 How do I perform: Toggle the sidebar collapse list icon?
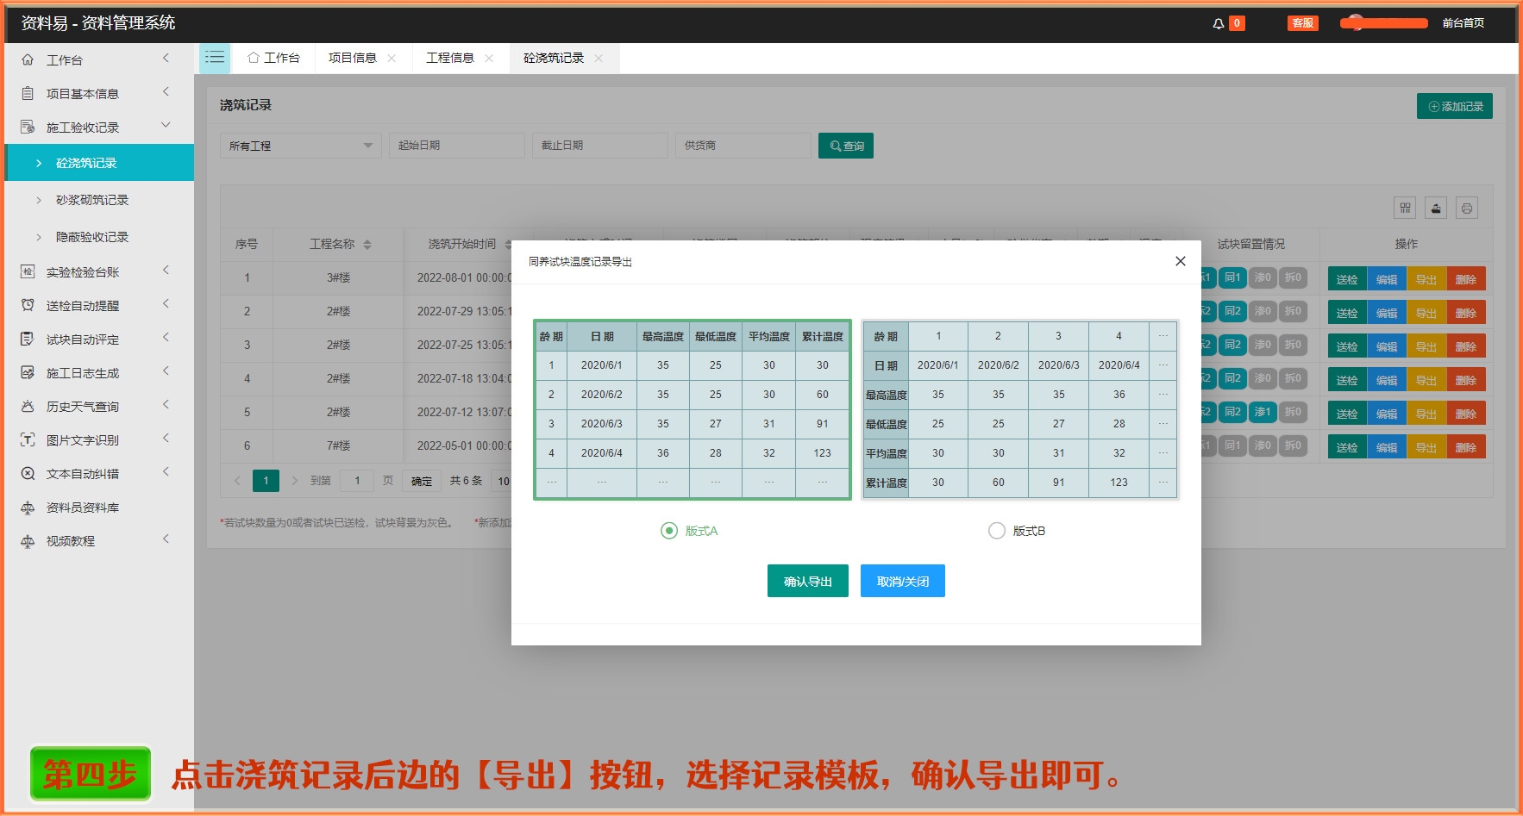215,58
